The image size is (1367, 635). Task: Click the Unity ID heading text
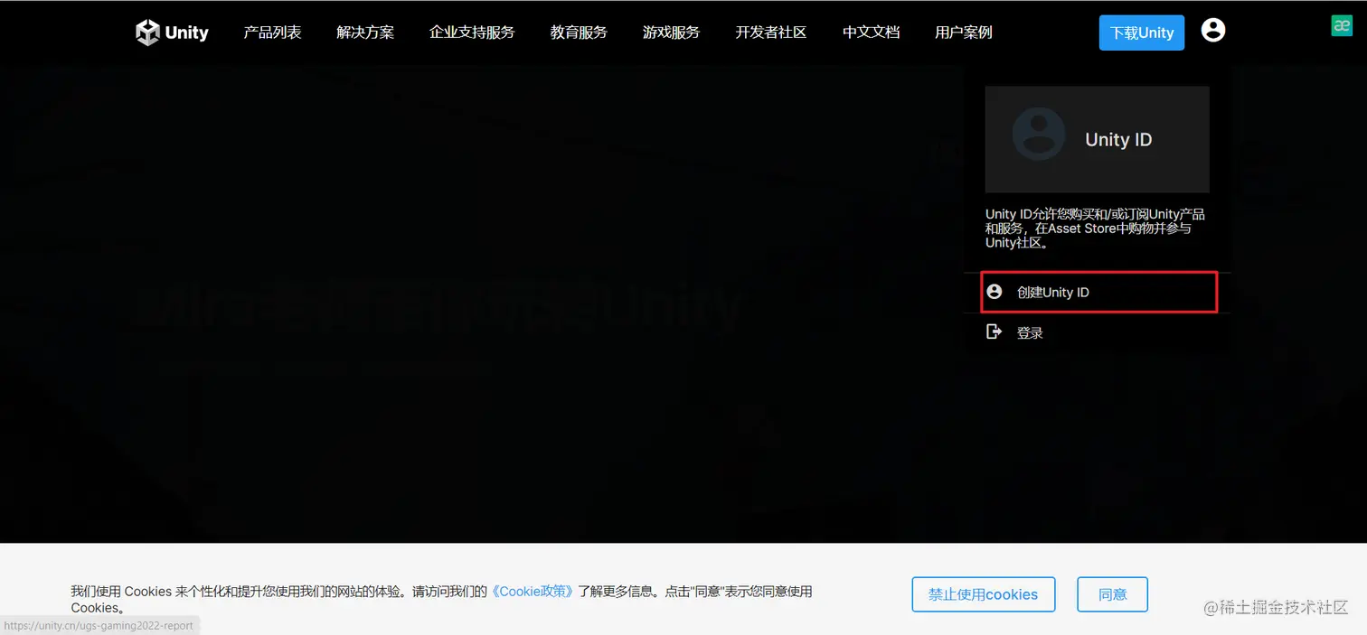pyautogui.click(x=1118, y=140)
